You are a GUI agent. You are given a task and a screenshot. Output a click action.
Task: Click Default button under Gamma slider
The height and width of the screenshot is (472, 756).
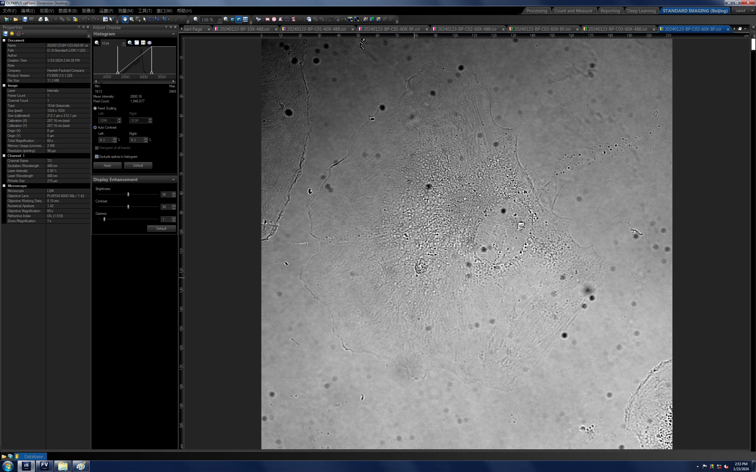(x=161, y=229)
